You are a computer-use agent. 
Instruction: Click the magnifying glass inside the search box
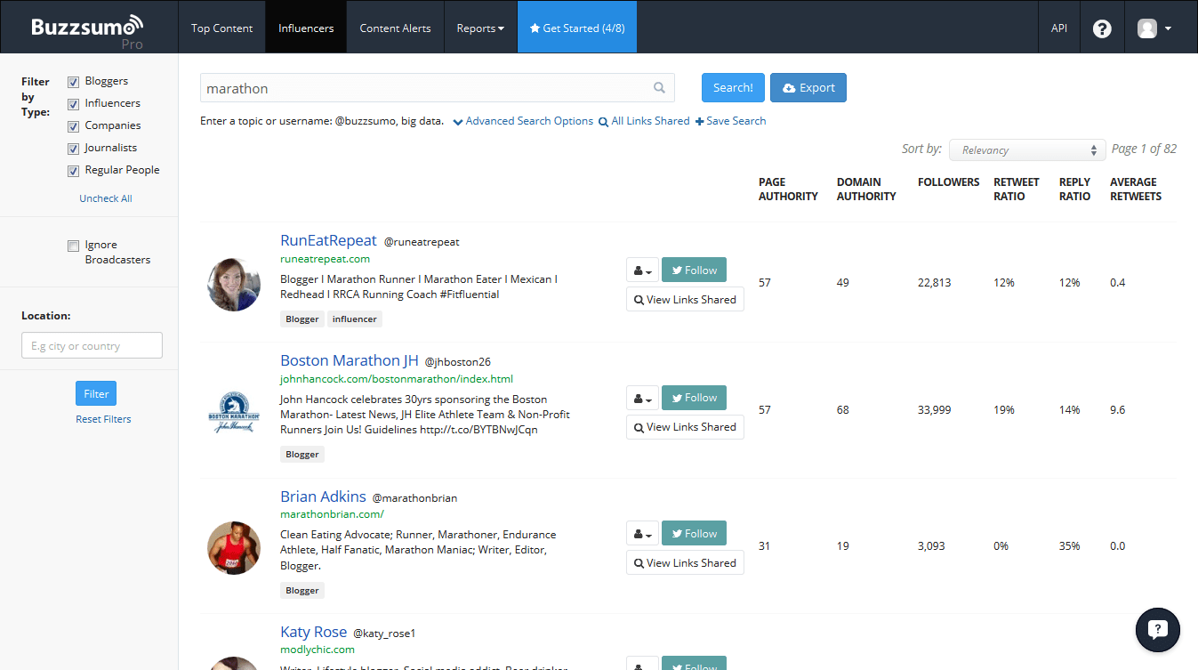(659, 87)
